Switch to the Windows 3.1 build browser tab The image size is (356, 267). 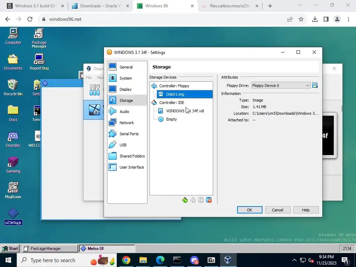pos(35,6)
